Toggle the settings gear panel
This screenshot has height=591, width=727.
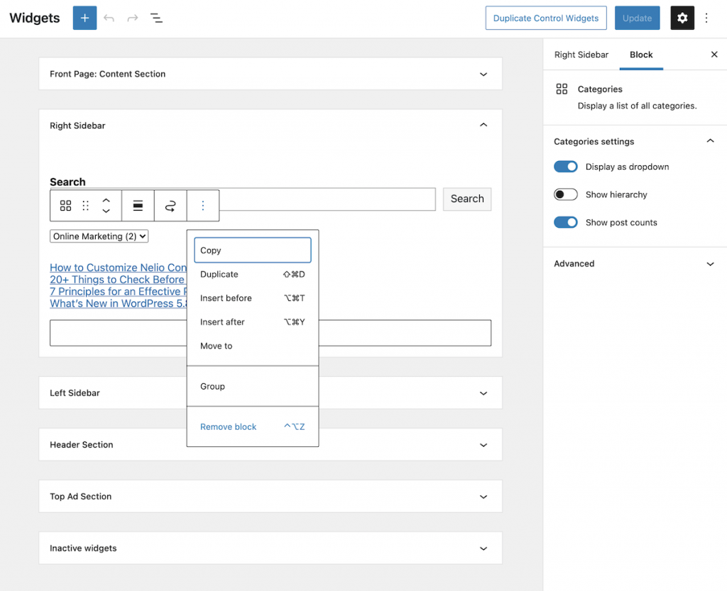pos(682,18)
